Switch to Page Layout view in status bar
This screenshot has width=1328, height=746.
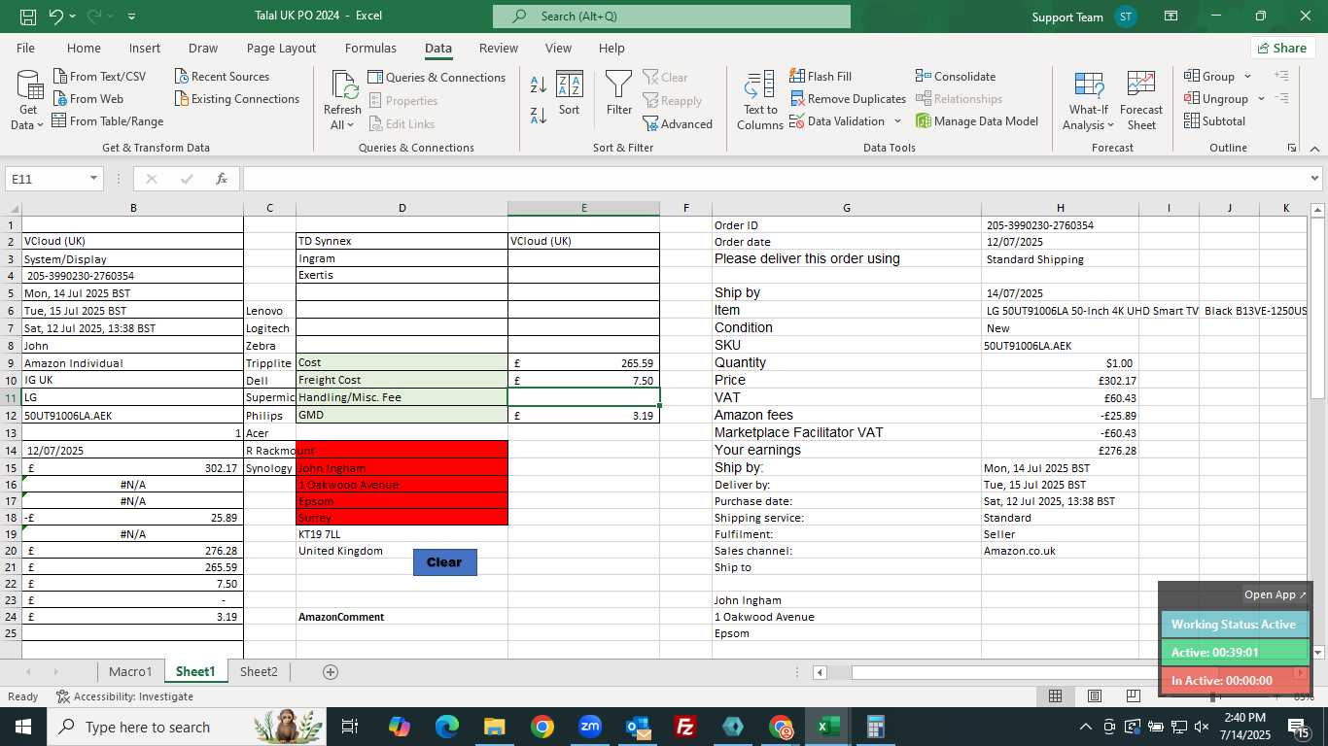(x=1095, y=695)
